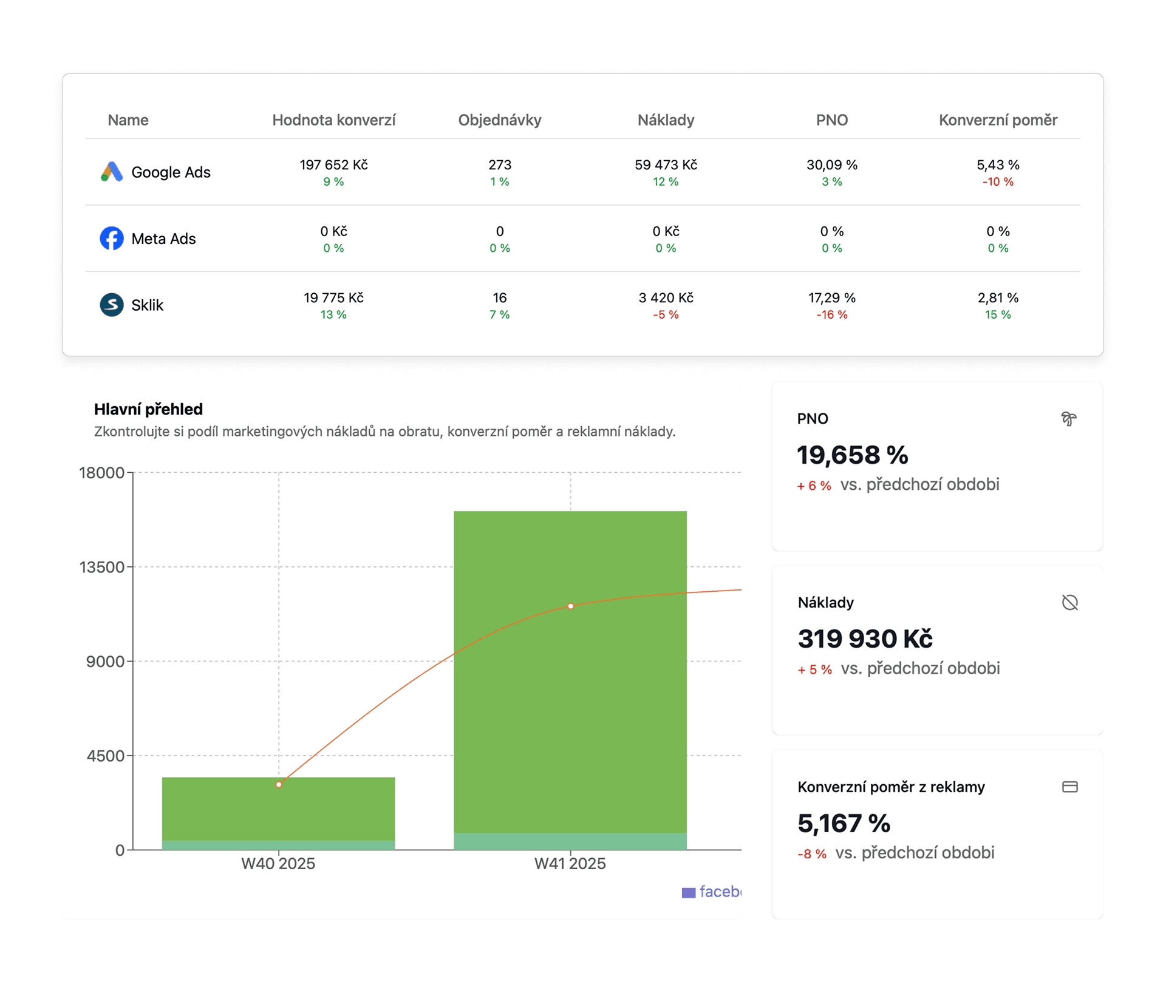The height and width of the screenshot is (993, 1166).
Task: Click the Google Ads logo icon
Action: click(112, 172)
